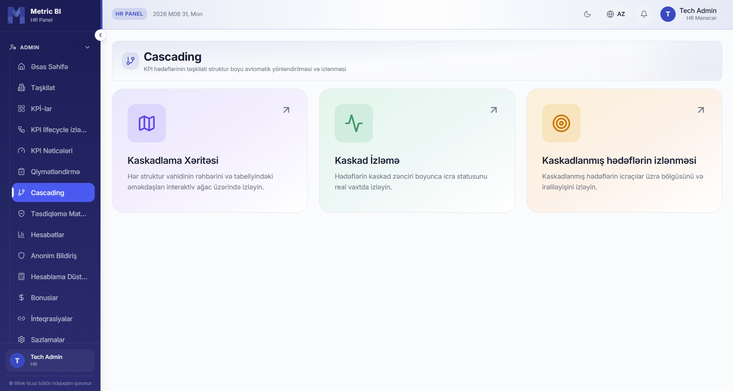Open the Kaskad İzləmə arrow

click(x=494, y=110)
